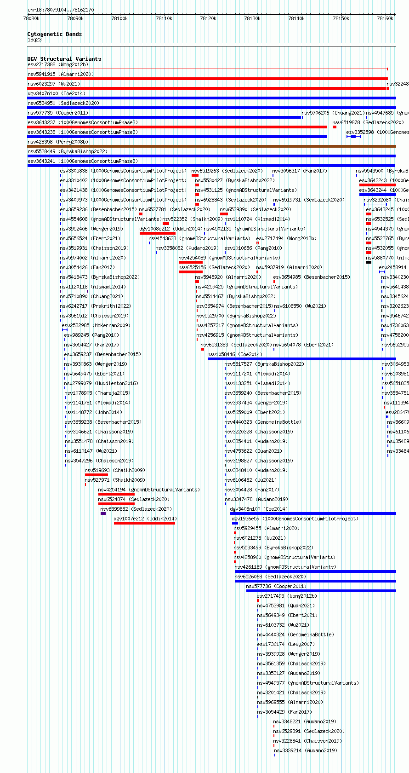
Task: Open nsv6519263 (Sedlazeck2020) variant
Action: click(x=227, y=171)
